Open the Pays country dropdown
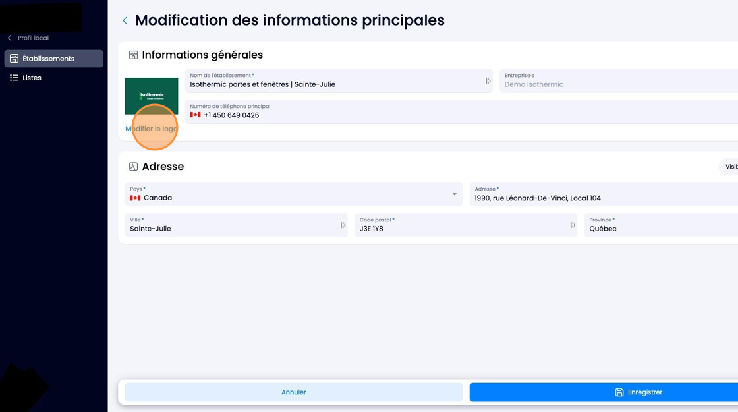738x412 pixels. coord(294,194)
